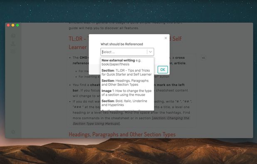Choose 'New external writing' option
Viewport: 257px width, 164px height.
127,62
